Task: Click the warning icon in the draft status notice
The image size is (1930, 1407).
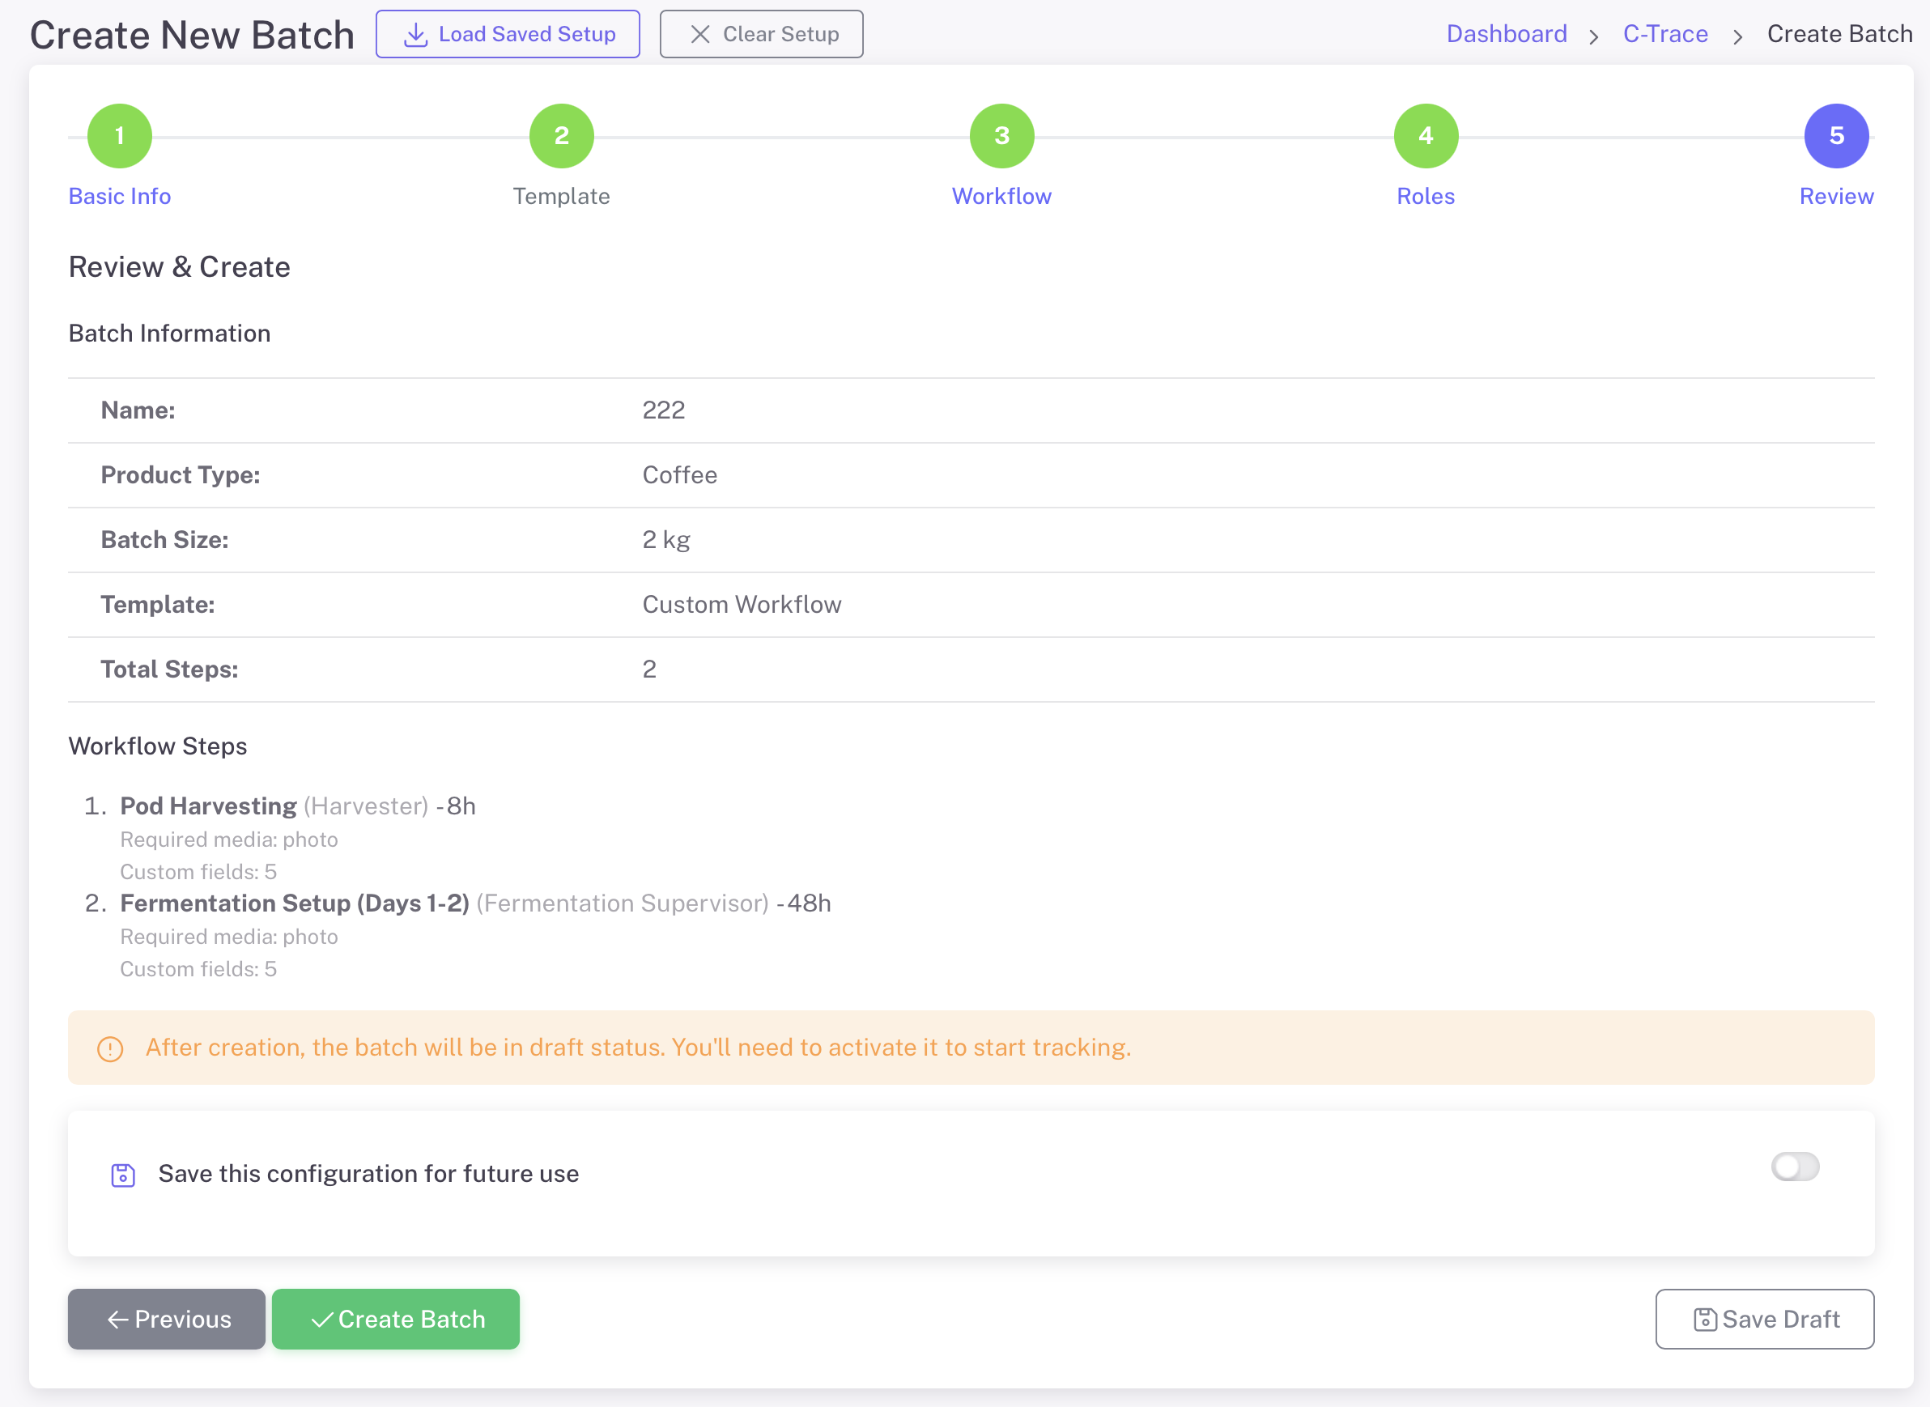Action: (x=109, y=1049)
